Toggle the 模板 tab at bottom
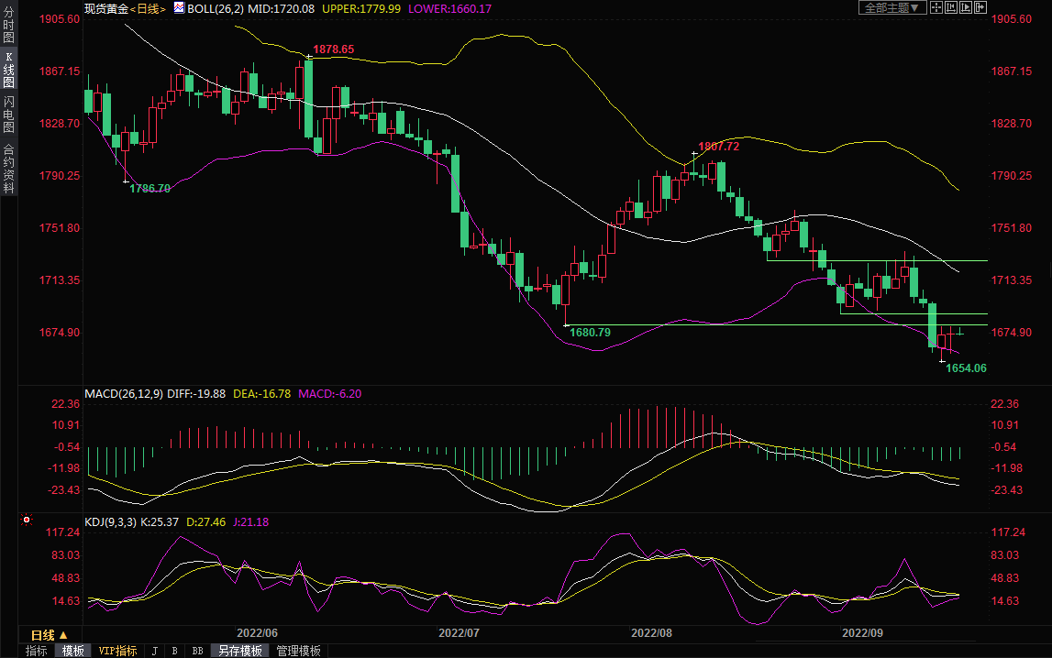This screenshot has height=658, width=1052. (72, 651)
